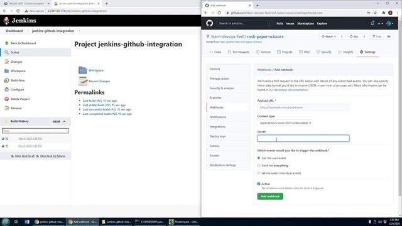
Task: Click the learn-devops-fast owner link
Action: pyautogui.click(x=227, y=36)
